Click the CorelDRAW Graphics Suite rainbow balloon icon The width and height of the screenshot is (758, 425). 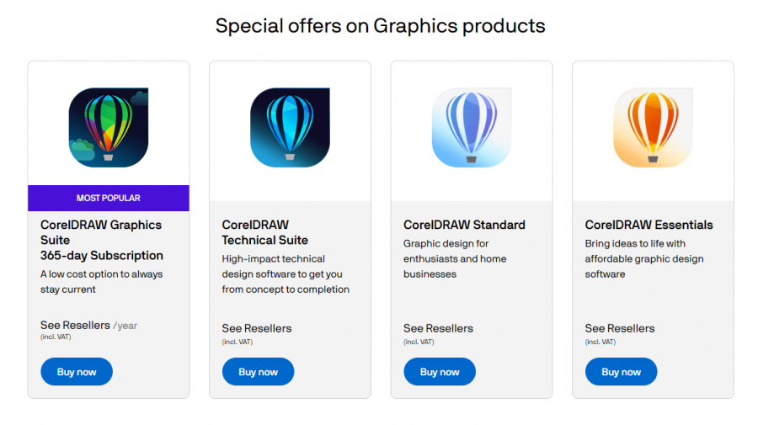(109, 127)
